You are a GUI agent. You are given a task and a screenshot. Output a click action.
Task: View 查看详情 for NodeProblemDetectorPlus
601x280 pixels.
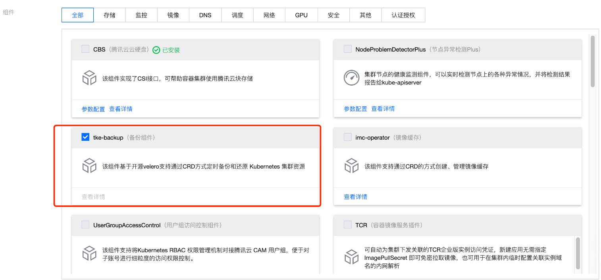tap(383, 109)
